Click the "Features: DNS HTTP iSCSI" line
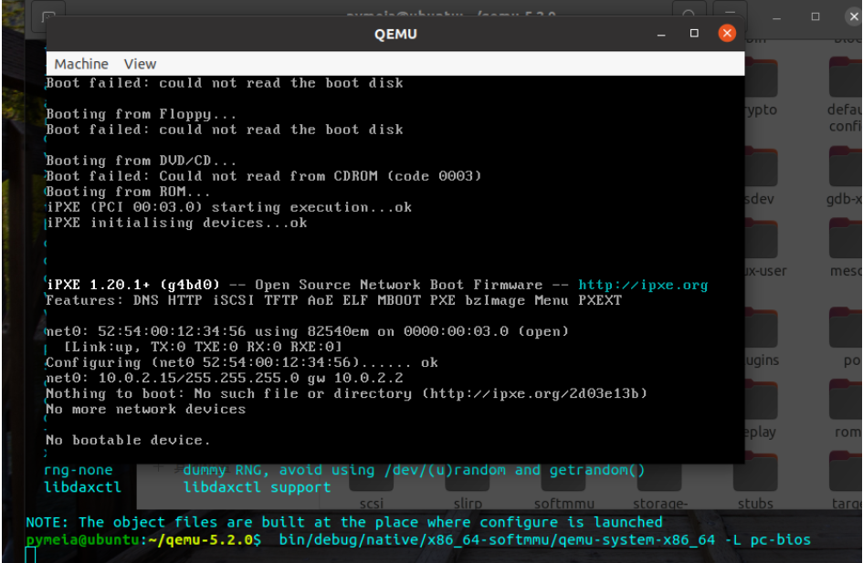The height and width of the screenshot is (563, 863). 333,300
